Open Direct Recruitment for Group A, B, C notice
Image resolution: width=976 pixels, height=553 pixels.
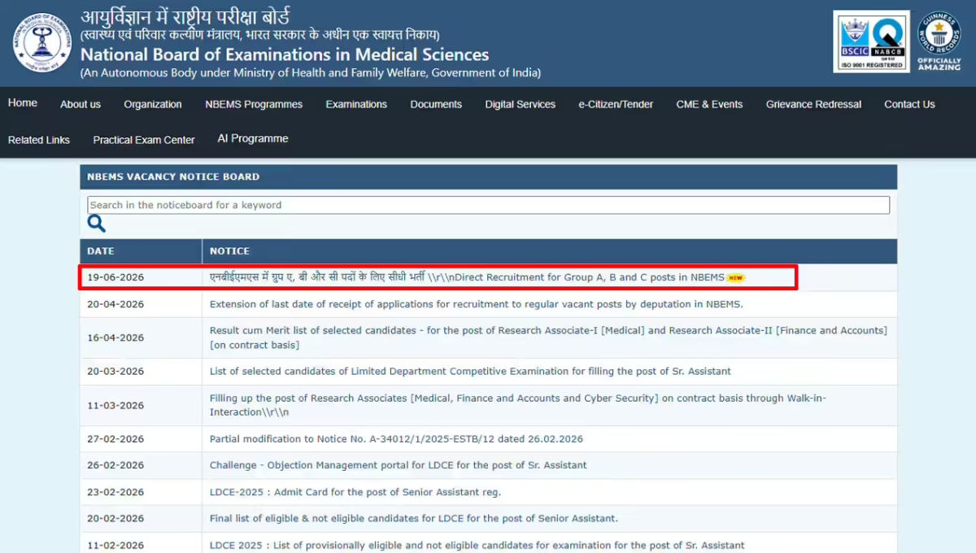click(x=467, y=277)
